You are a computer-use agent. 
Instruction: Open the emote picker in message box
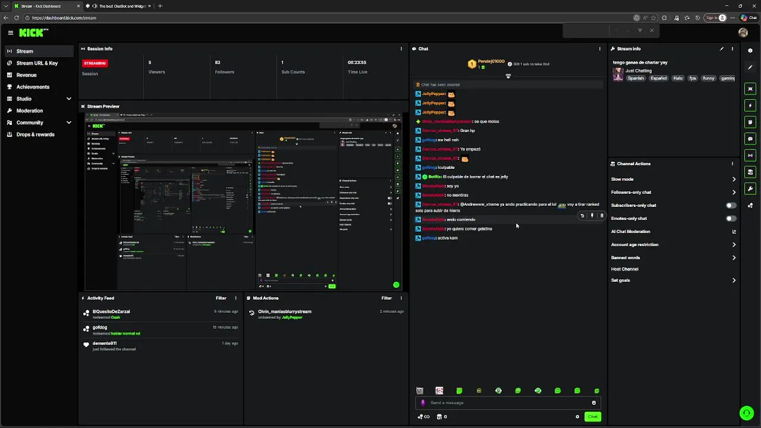point(593,402)
